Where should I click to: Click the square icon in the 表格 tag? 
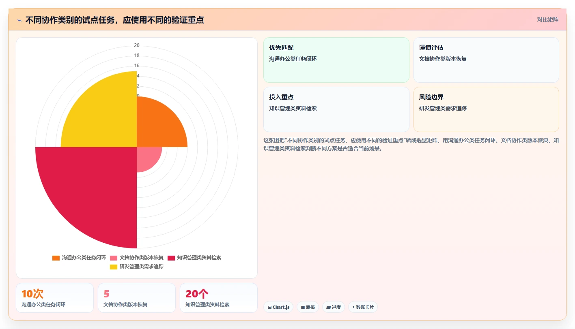coord(303,308)
